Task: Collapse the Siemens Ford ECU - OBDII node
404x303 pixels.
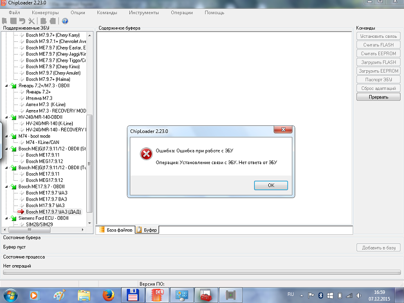Action: click(7, 218)
